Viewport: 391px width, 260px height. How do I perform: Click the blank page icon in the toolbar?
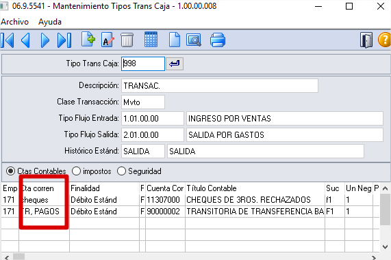175,40
